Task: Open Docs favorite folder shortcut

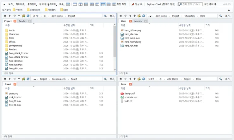Action: click(x=64, y=10)
